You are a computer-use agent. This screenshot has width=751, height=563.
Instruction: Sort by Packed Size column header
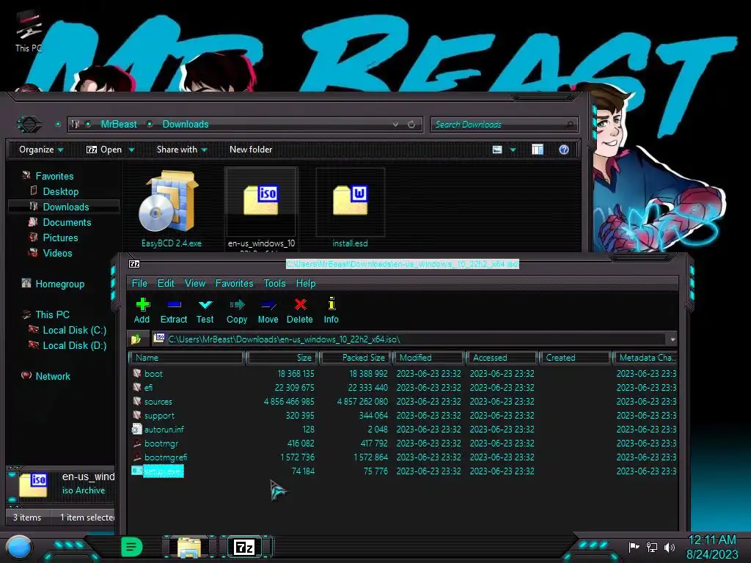coord(356,358)
